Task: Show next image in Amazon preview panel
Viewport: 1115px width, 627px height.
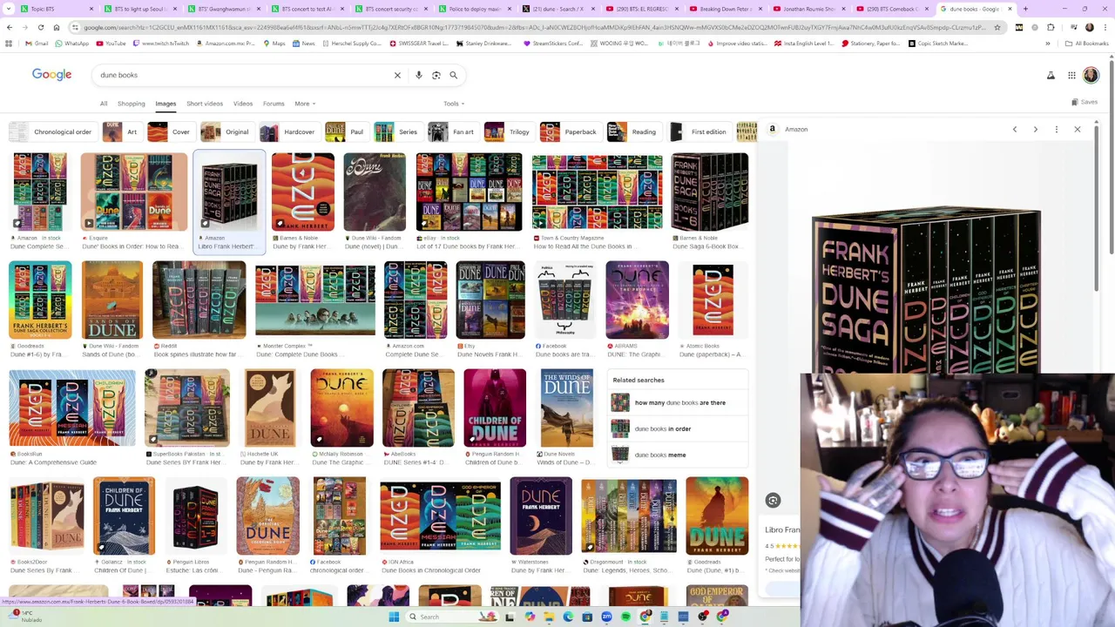Action: point(1035,130)
